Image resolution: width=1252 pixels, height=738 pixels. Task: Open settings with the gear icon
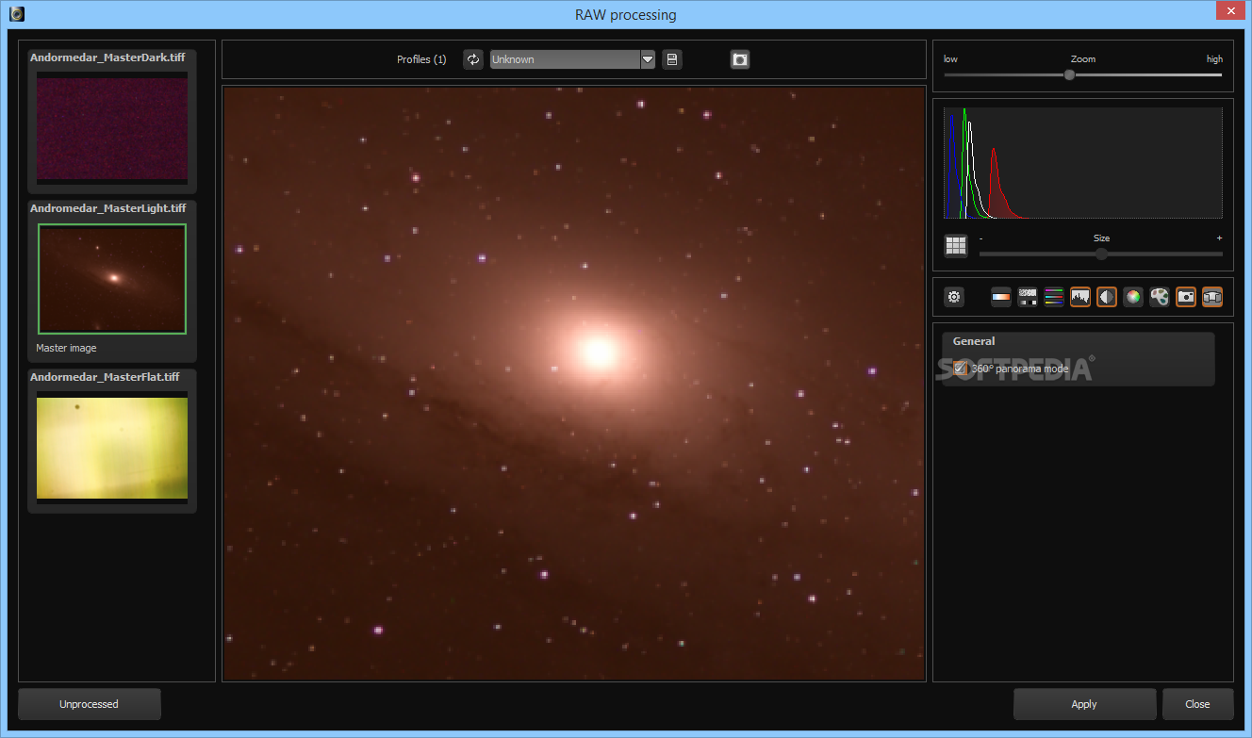[x=955, y=297]
